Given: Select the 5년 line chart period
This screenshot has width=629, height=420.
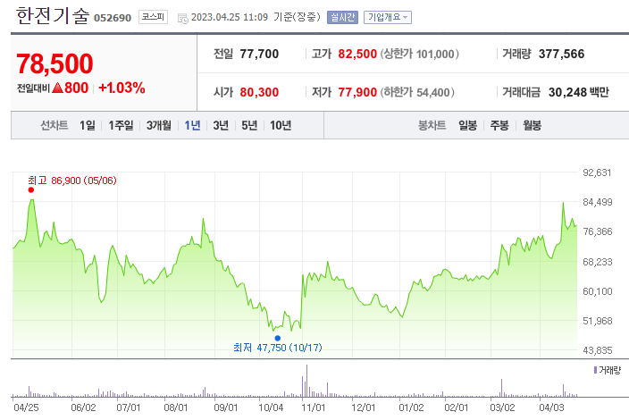Looking at the screenshot, I should tap(249, 126).
